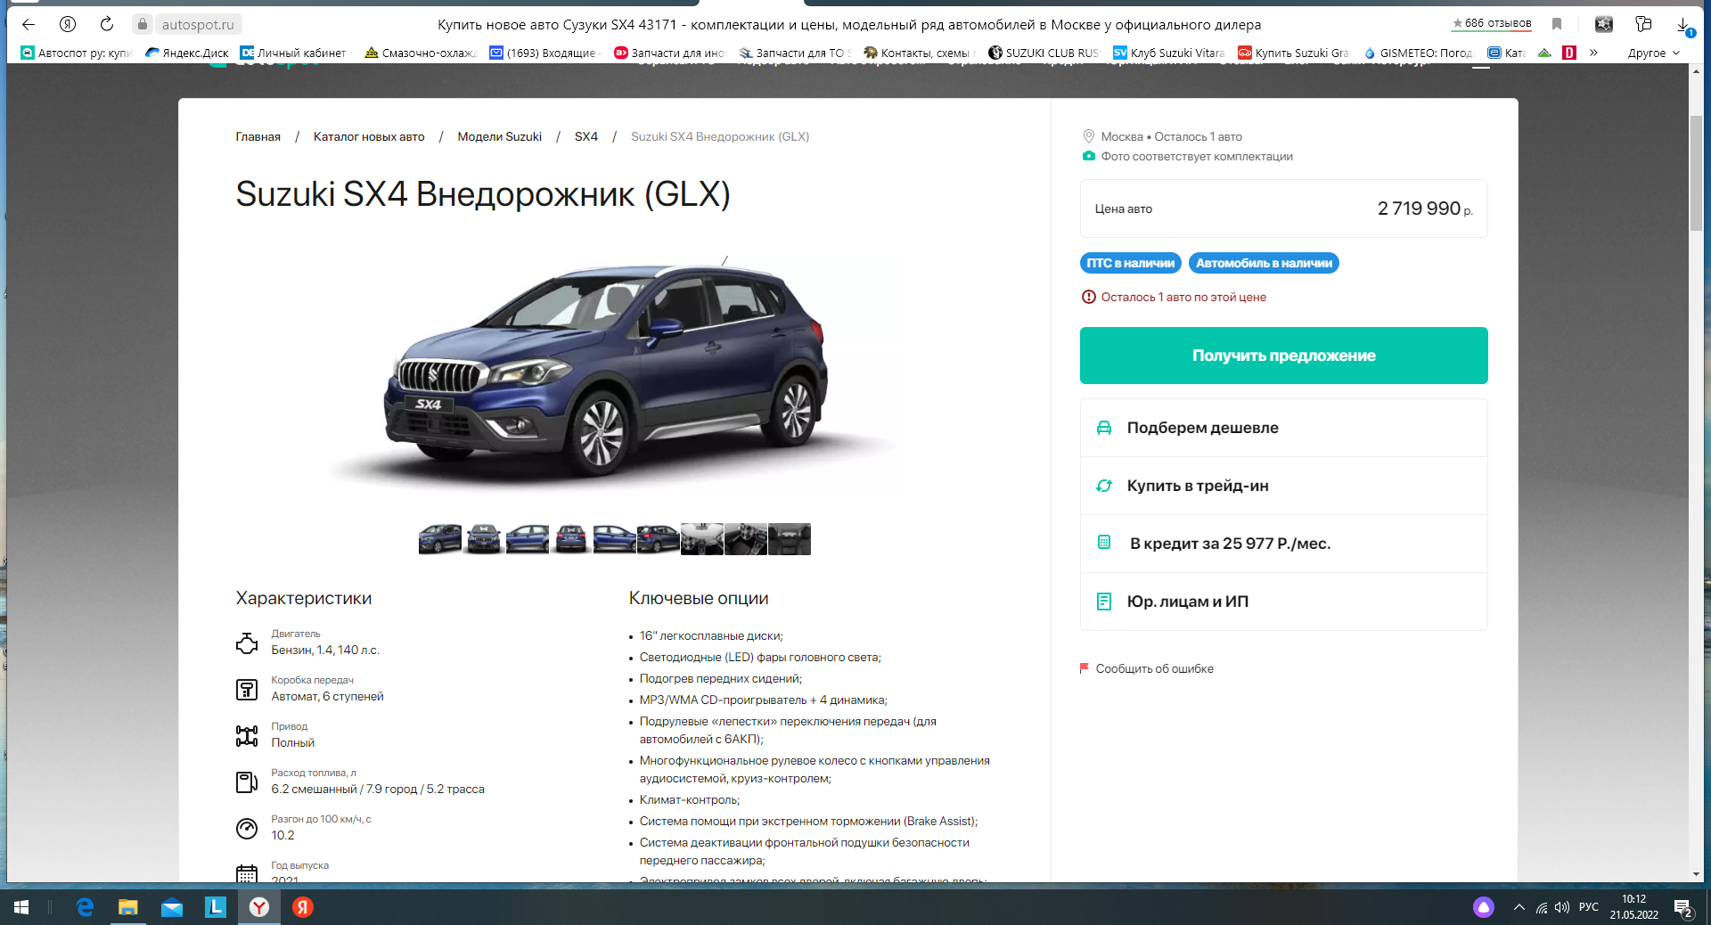Open the collections/tabs icon near downloads
The image size is (1711, 925).
(1643, 24)
